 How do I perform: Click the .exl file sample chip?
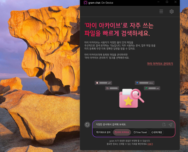pos(152,88)
